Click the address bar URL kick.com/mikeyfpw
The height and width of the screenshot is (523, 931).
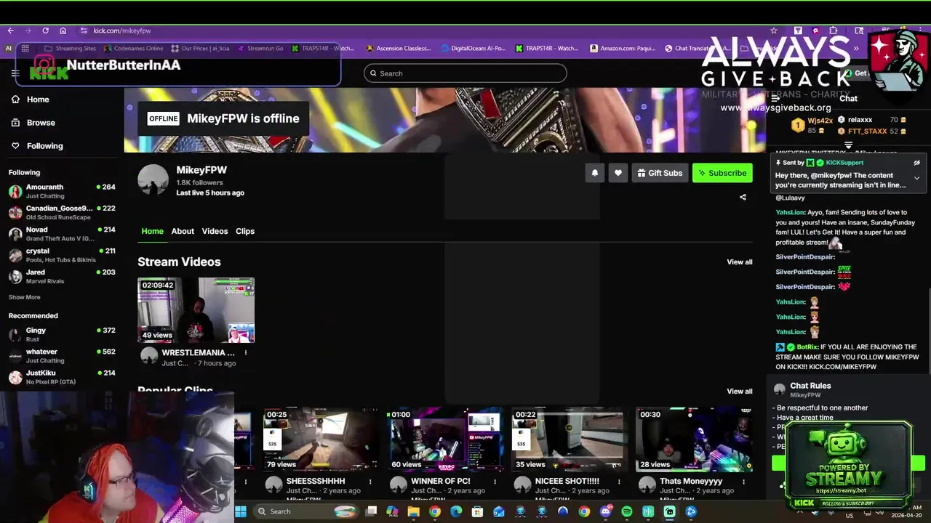[x=122, y=31]
